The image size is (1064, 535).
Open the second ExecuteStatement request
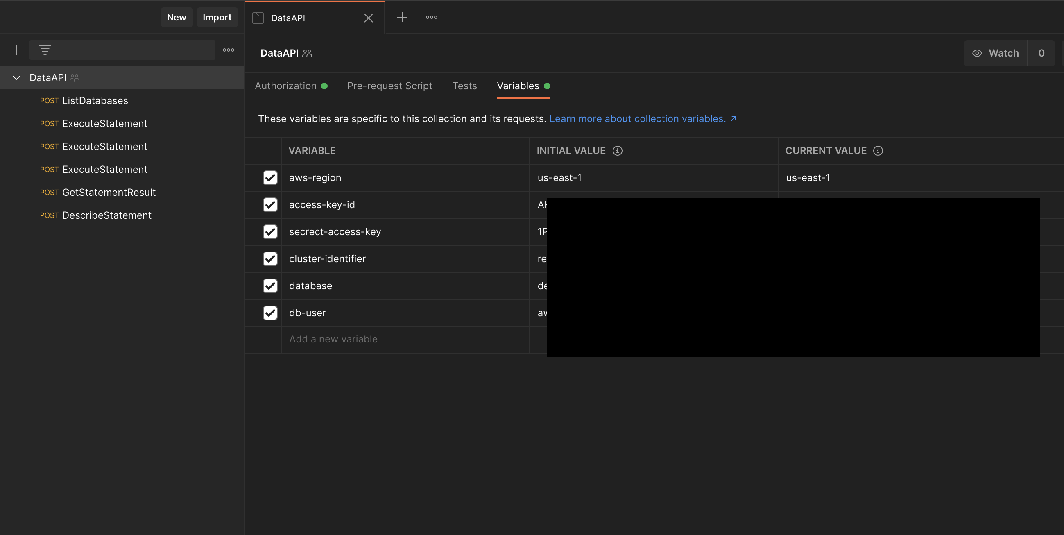pos(122,147)
